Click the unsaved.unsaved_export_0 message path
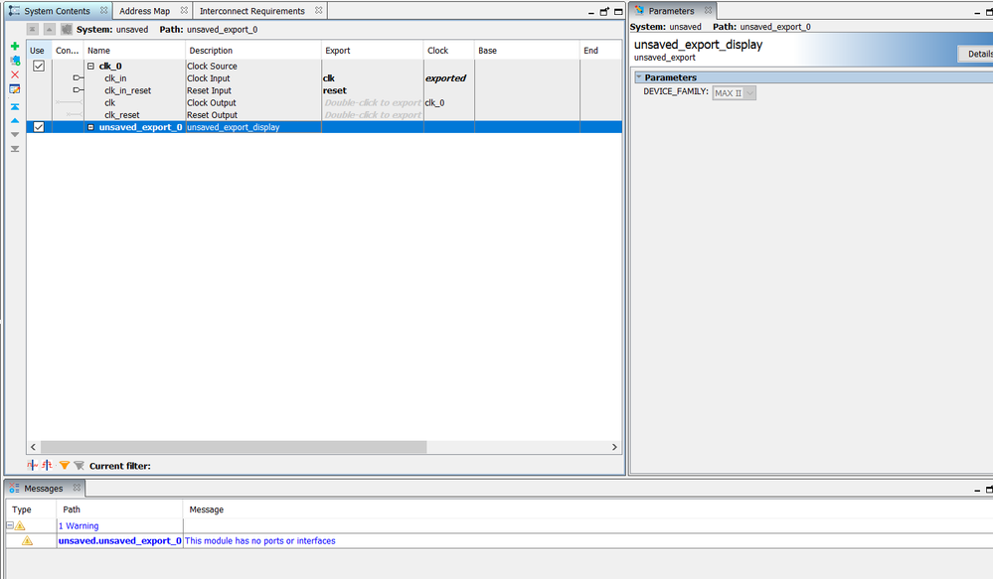The height and width of the screenshot is (579, 993). click(119, 540)
